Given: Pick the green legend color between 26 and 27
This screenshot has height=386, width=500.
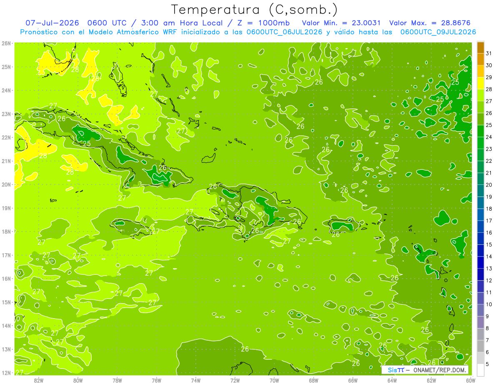Looking at the screenshot, I should (x=480, y=107).
